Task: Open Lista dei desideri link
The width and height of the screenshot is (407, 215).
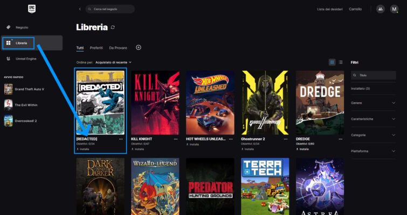Action: click(x=330, y=9)
